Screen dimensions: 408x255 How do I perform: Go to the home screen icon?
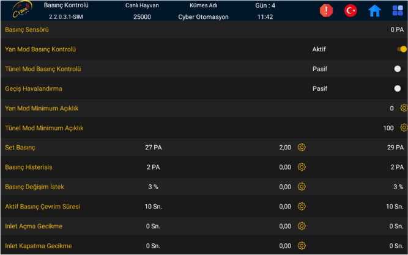(374, 10)
